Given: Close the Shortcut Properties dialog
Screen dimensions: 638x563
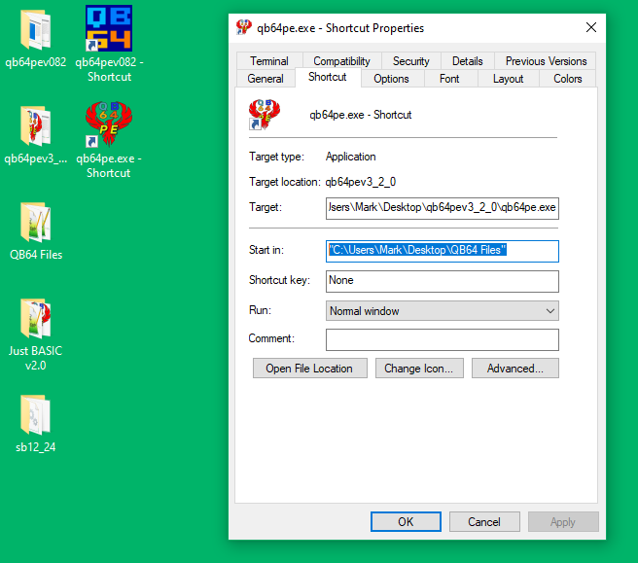Looking at the screenshot, I should point(591,27).
